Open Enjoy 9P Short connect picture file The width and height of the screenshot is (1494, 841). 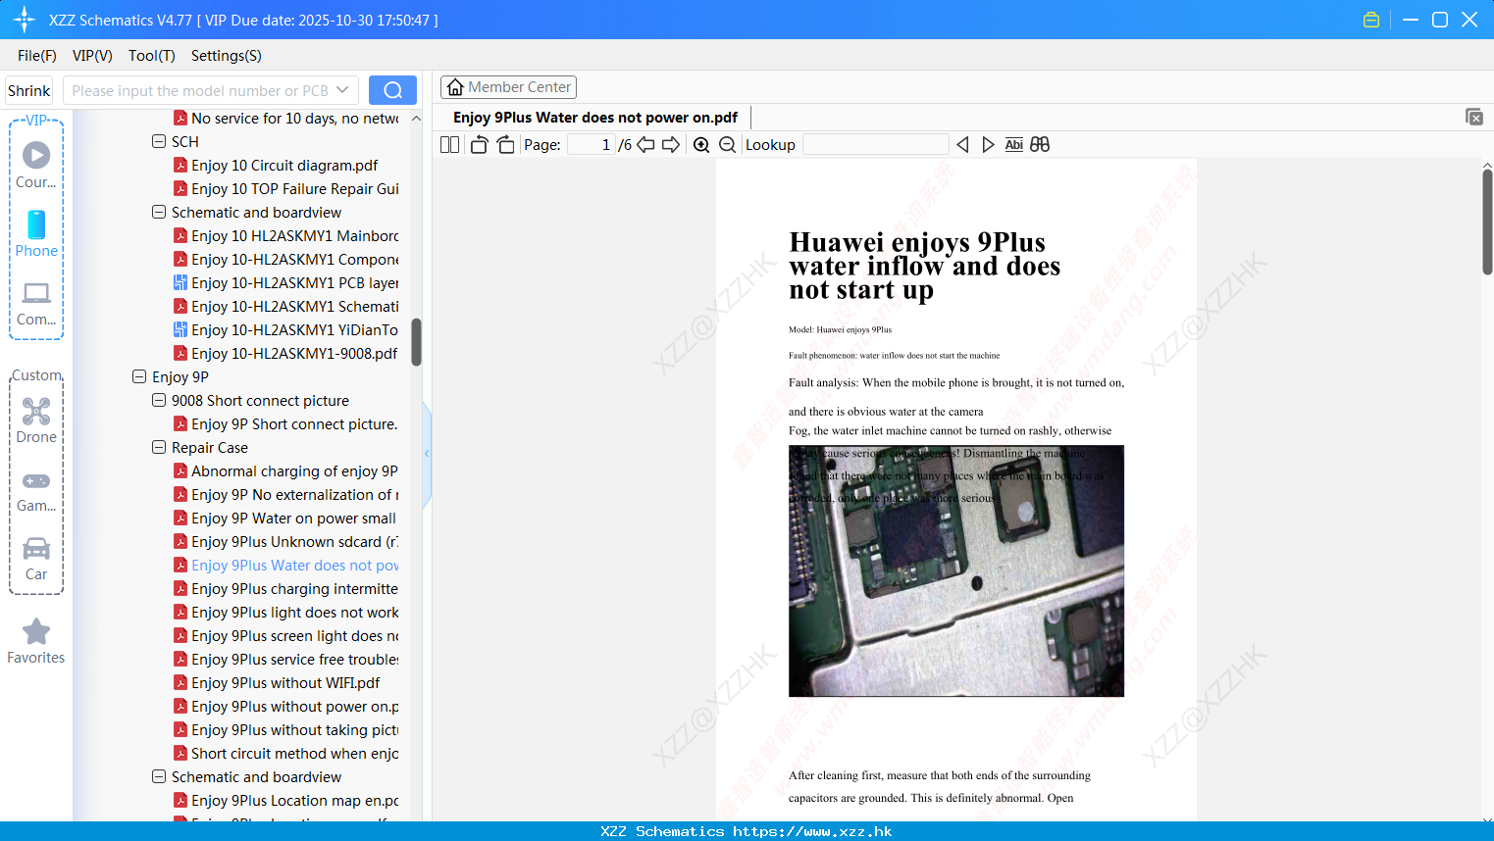286,423
